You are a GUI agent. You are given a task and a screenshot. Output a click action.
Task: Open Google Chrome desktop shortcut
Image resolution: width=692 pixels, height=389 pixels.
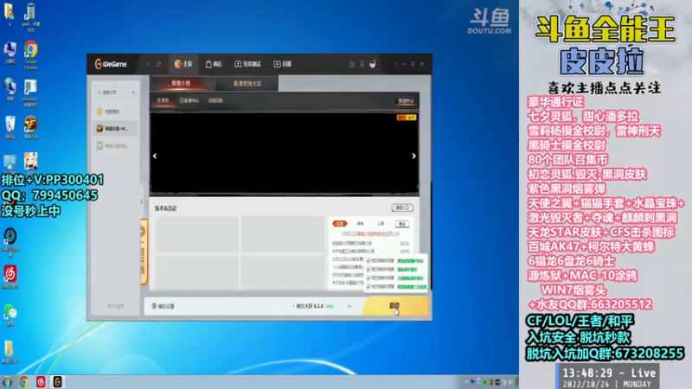30,54
